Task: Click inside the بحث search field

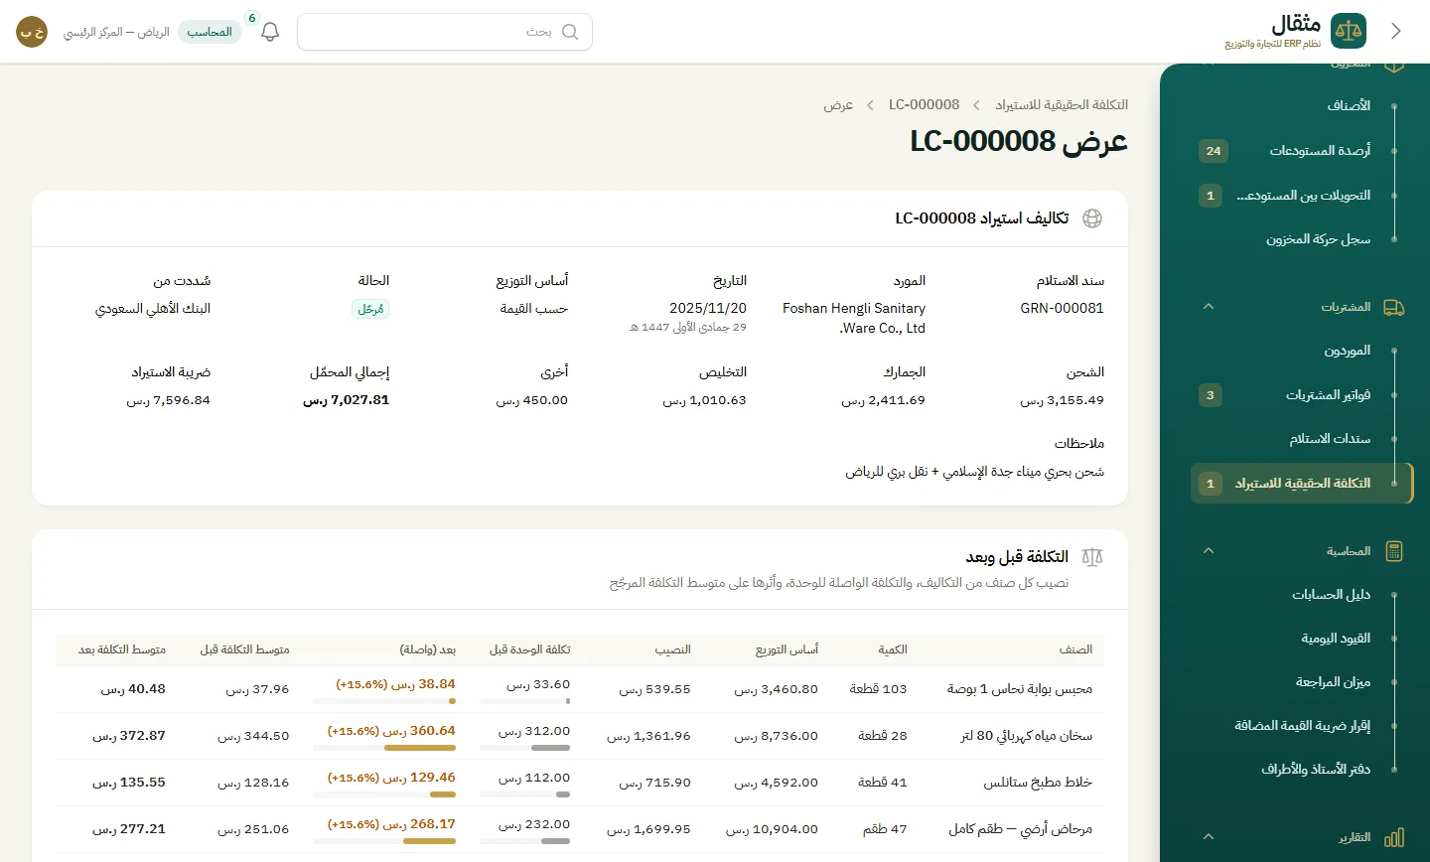Action: tap(445, 32)
